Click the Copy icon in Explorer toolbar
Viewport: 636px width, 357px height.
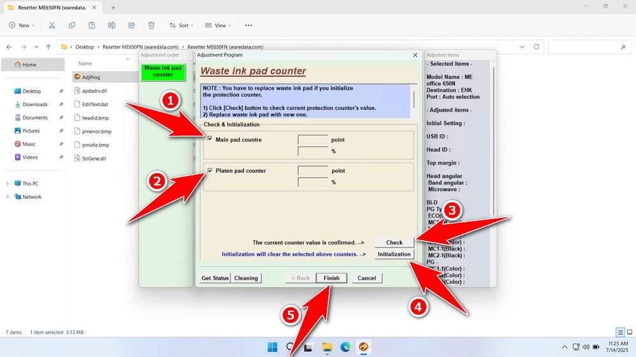[72, 25]
